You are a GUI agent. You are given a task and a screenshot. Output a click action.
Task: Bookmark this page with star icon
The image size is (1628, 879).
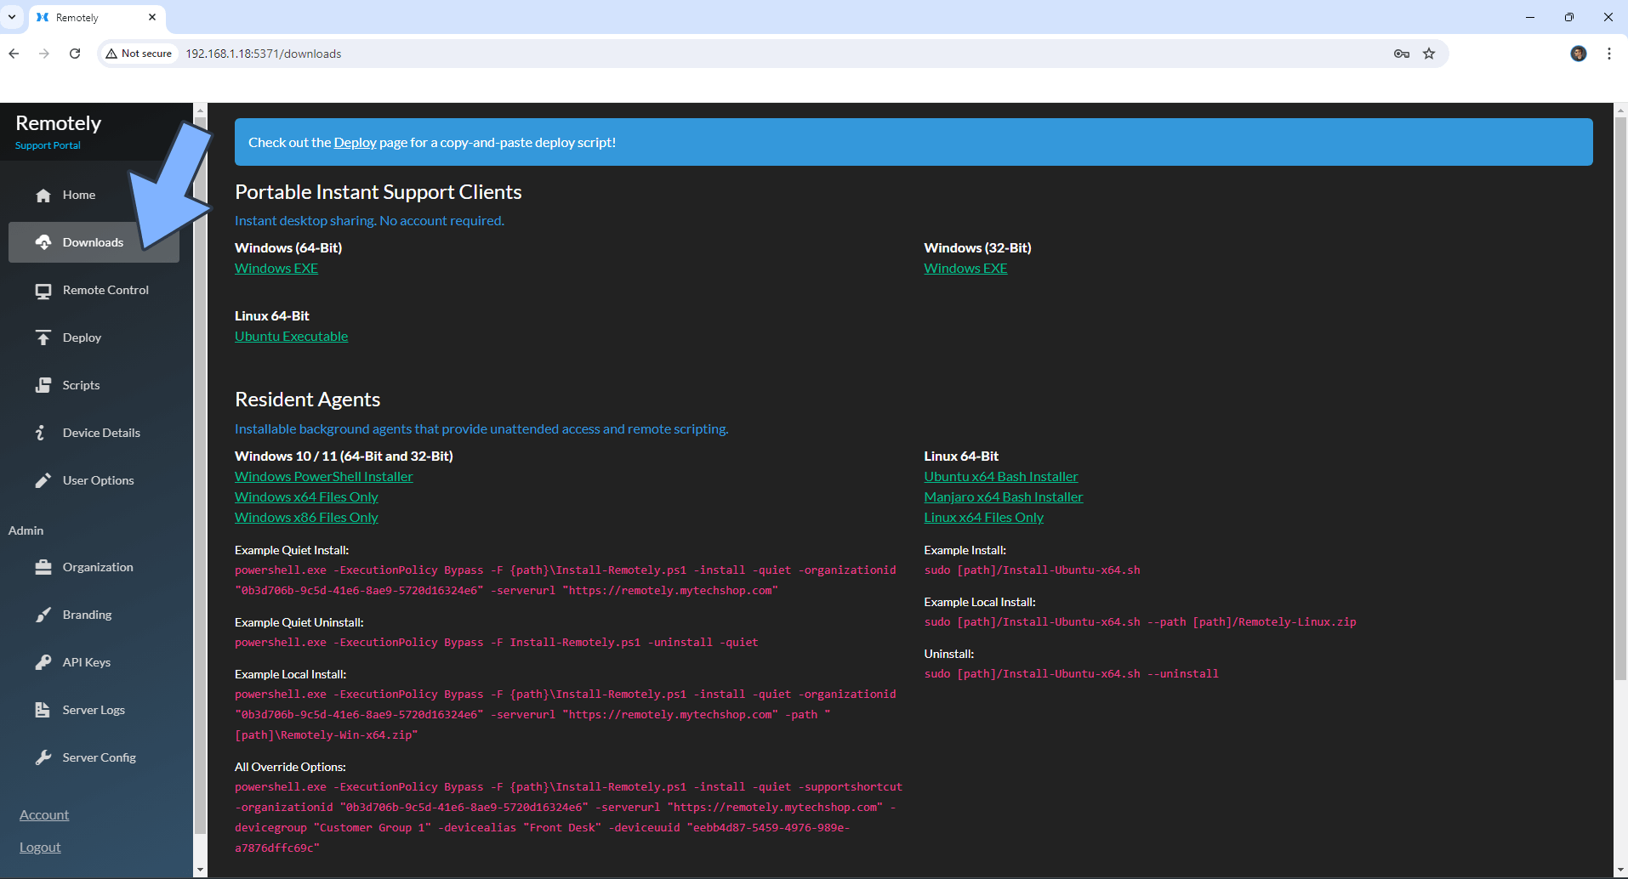pos(1429,54)
